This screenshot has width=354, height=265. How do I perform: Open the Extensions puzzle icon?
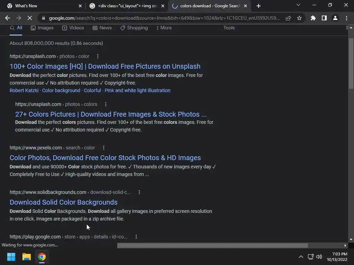[x=313, y=18]
